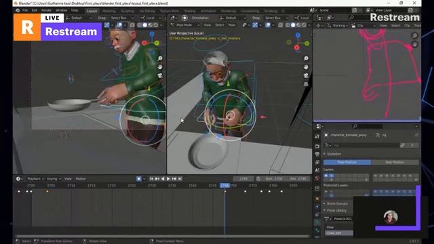Open Tracking mode dropdown in clip editor
This screenshot has height=244, width=434.
(x=338, y=26)
